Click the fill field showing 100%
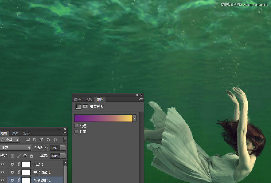271x183 pixels. (55, 156)
